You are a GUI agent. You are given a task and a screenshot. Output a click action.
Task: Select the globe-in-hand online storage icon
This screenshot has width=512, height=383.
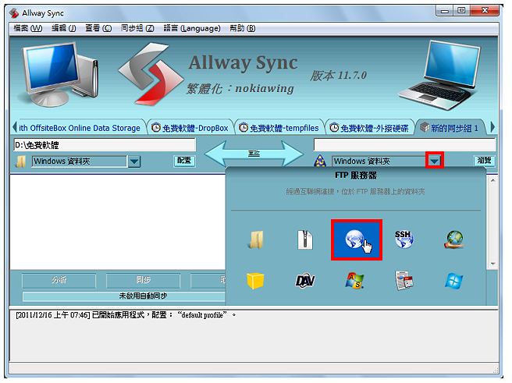point(454,239)
